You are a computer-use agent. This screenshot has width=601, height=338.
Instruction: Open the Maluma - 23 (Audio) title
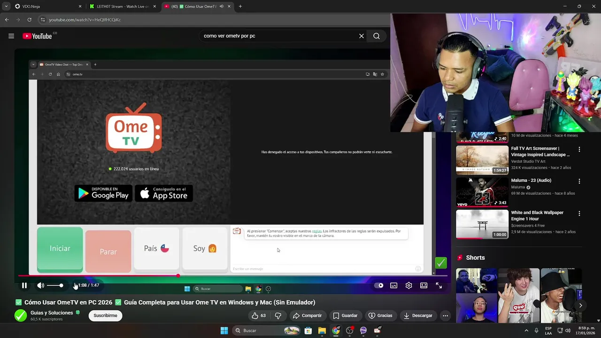tap(531, 180)
